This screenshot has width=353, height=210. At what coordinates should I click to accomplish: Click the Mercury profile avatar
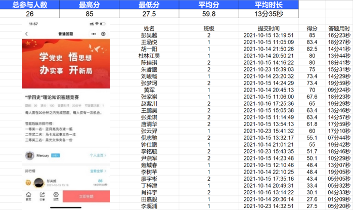(x=29, y=155)
